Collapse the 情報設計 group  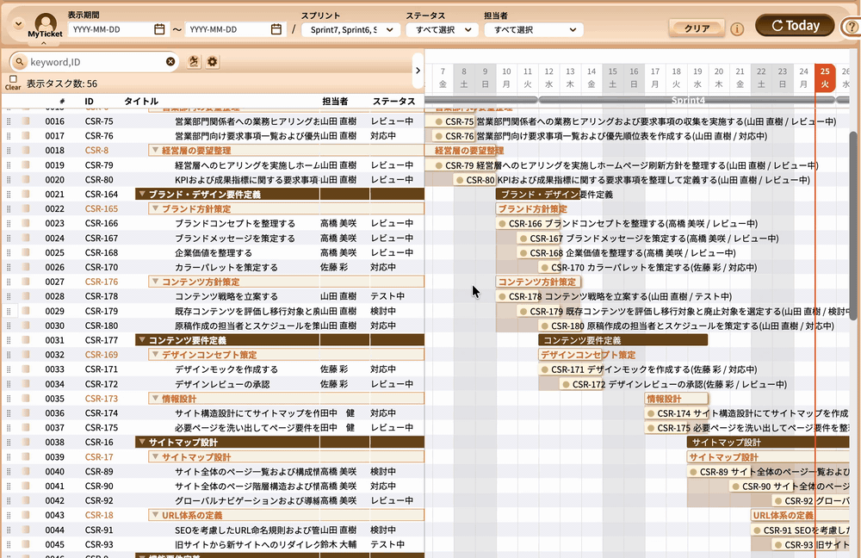click(x=155, y=399)
